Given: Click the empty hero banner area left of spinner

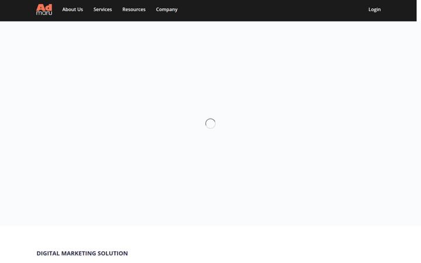Looking at the screenshot, I should coord(102,123).
